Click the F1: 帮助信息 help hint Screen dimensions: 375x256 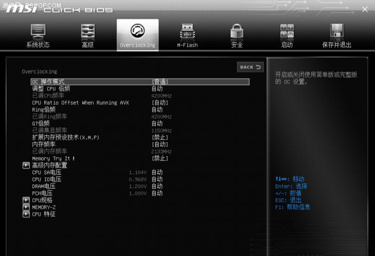click(293, 207)
